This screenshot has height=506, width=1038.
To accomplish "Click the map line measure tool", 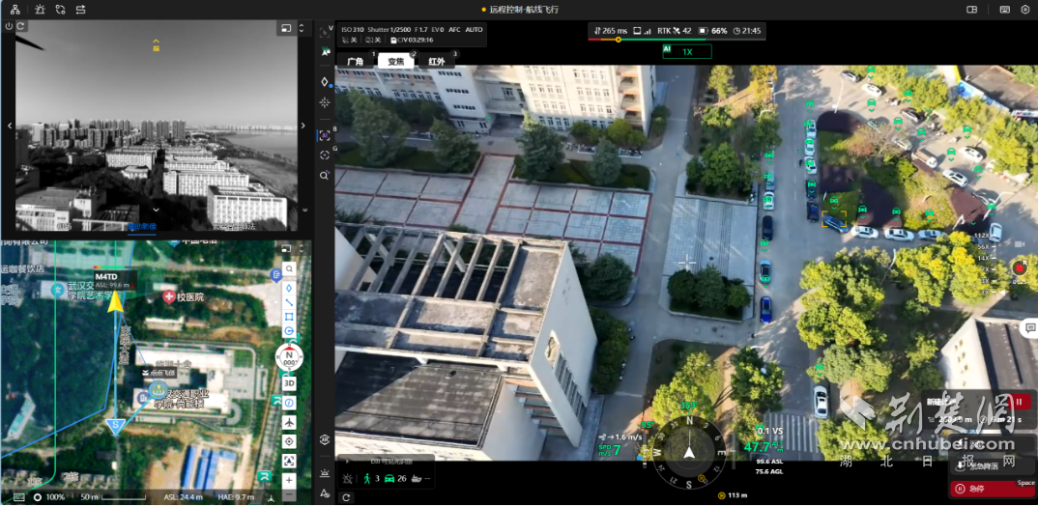I will click(x=289, y=301).
